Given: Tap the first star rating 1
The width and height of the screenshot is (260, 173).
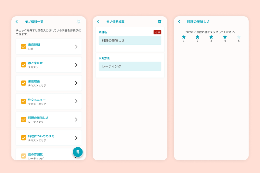Looking at the screenshot, I should (184, 37).
